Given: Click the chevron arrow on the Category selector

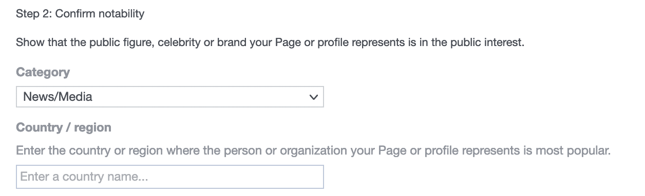Looking at the screenshot, I should (314, 97).
